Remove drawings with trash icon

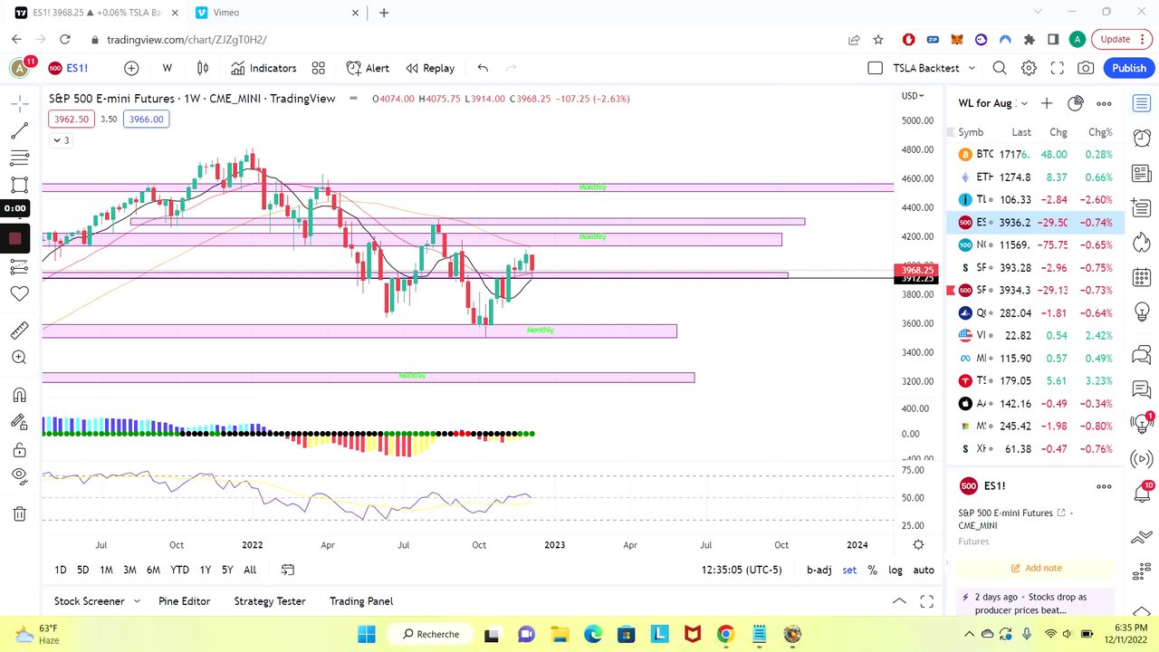pos(19,513)
